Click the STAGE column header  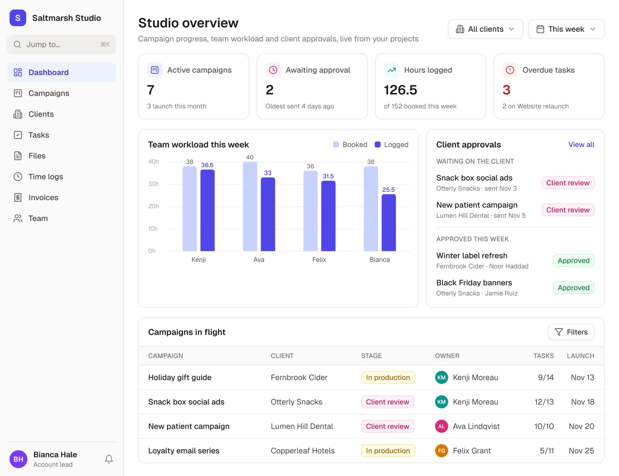pyautogui.click(x=371, y=356)
